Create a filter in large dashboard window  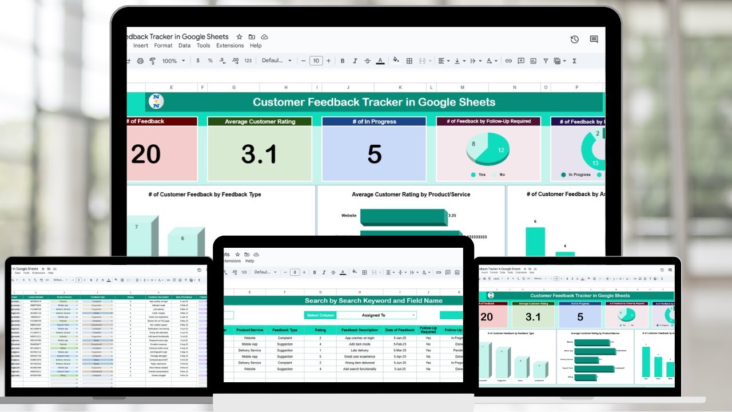[546, 61]
